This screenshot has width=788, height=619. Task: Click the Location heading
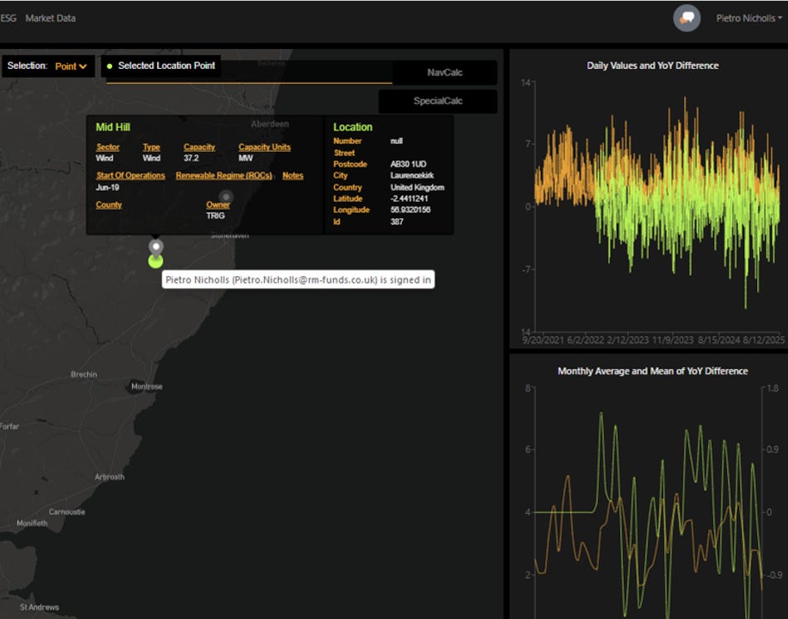pyautogui.click(x=353, y=127)
